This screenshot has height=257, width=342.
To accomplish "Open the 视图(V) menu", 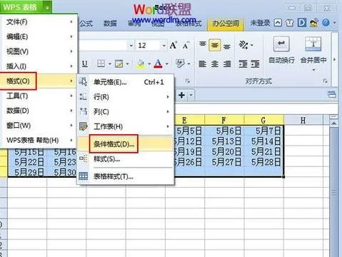I will click(x=39, y=51).
